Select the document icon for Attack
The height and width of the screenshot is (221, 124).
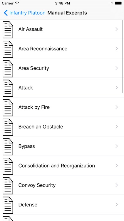click(x=8, y=88)
